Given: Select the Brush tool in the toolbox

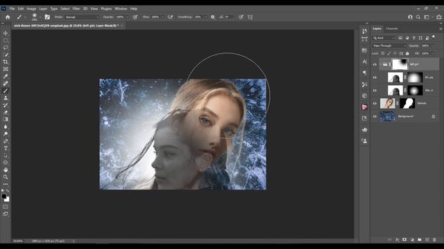Looking at the screenshot, I should click(x=6, y=91).
